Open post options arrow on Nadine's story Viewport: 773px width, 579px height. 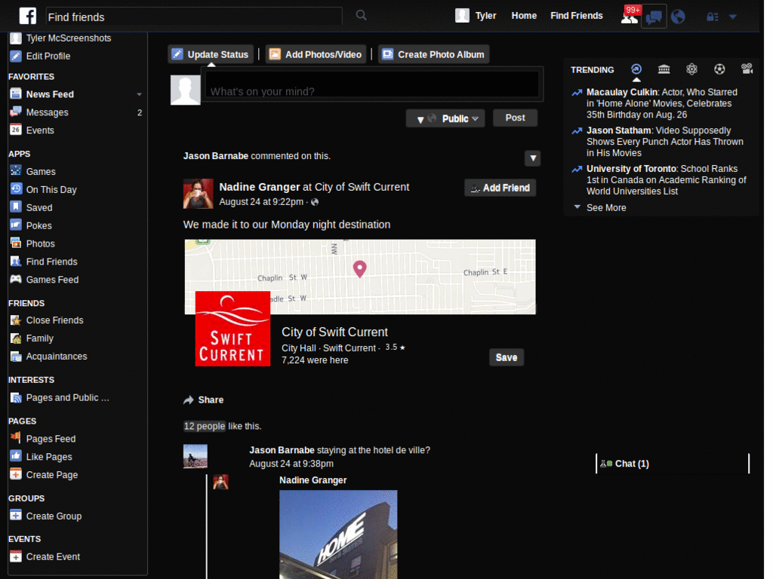click(x=533, y=158)
